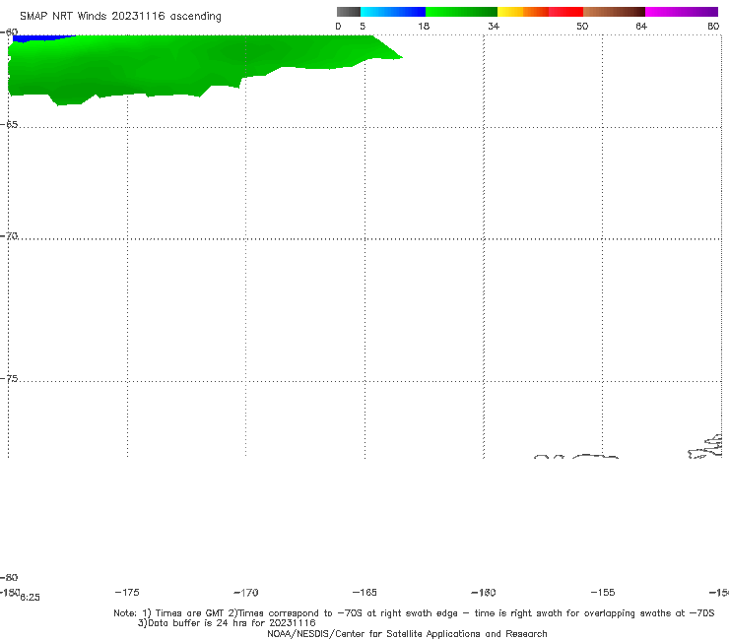Screen dimensions: 729x640
Task: Click the longitude label "-165"
Action: tap(364, 593)
